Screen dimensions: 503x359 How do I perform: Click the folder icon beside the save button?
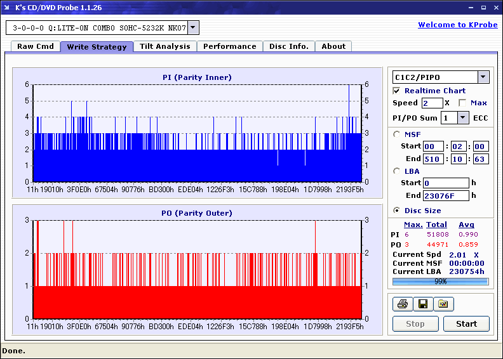pyautogui.click(x=443, y=304)
